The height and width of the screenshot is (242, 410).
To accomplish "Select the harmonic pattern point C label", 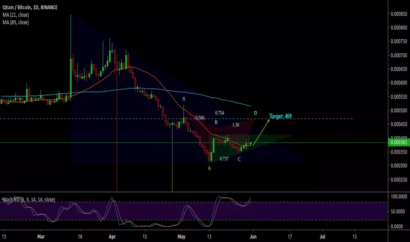I will [x=239, y=159].
